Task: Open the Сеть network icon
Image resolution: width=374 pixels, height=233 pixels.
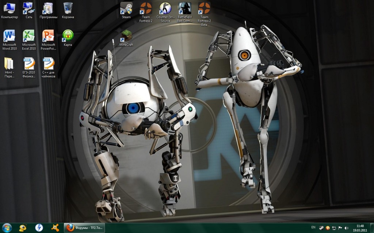Action: point(29,11)
